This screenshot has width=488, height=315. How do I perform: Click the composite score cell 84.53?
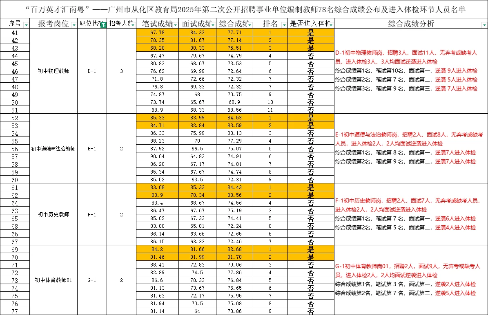coord(234,117)
